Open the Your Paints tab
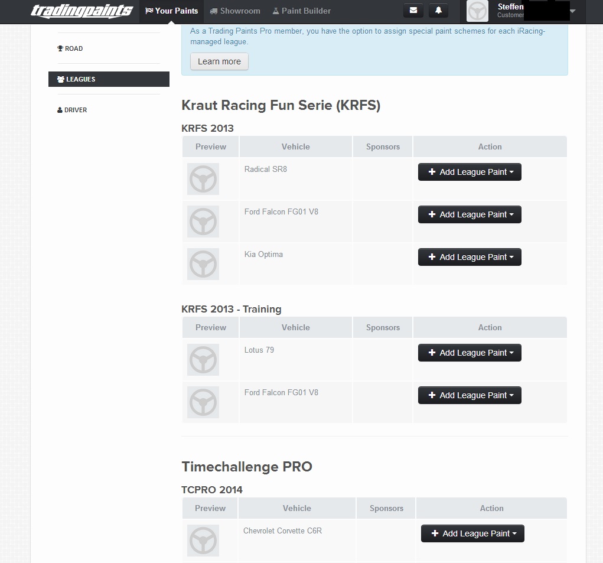603x563 pixels. pos(171,11)
